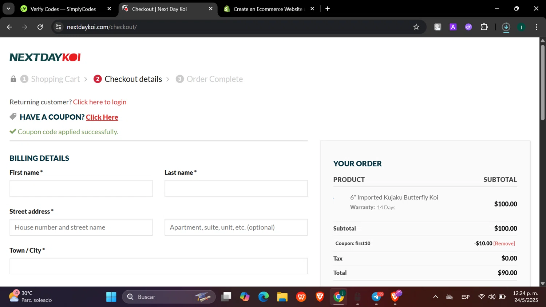The width and height of the screenshot is (546, 307).
Task: Focus the First name field
Action: [81, 188]
